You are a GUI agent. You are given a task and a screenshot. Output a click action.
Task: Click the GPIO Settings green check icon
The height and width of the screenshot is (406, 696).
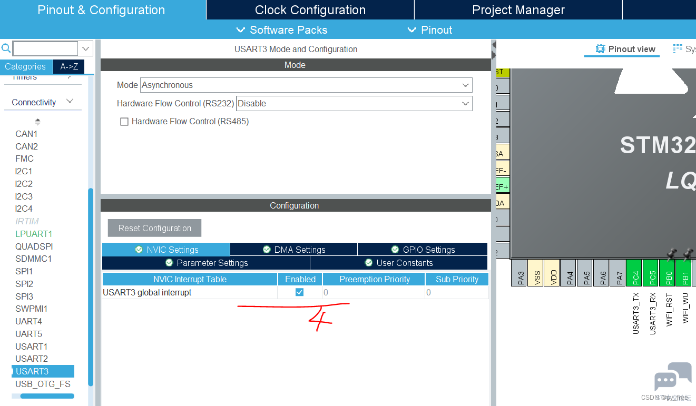point(395,250)
